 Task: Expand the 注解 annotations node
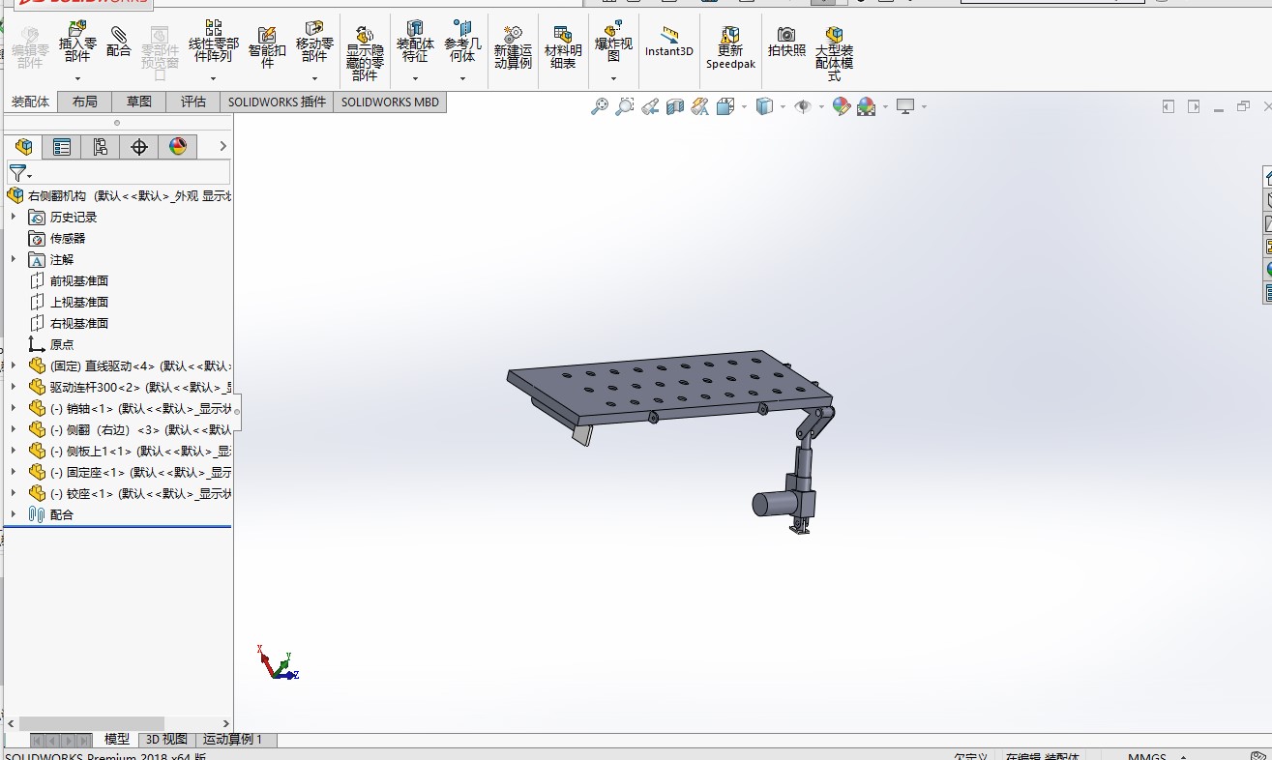[x=14, y=259]
